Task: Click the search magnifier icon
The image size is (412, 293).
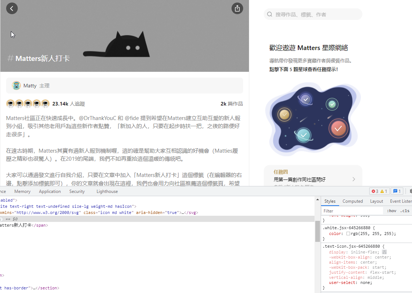Action: tap(270, 14)
